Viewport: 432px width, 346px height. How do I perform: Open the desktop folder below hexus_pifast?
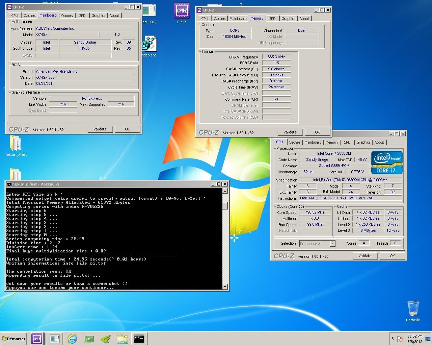(x=15, y=174)
